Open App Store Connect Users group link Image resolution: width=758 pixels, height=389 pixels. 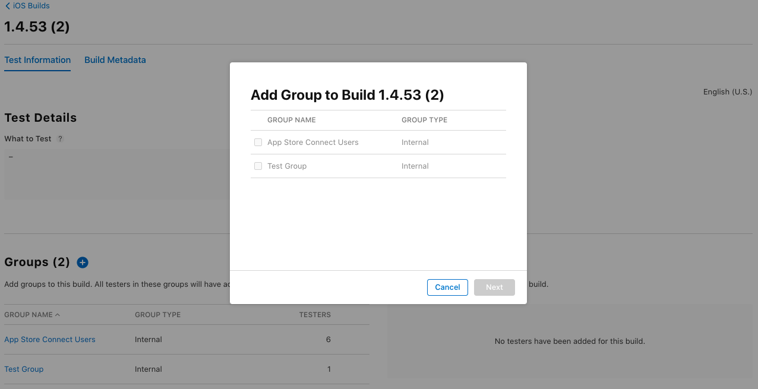point(50,340)
